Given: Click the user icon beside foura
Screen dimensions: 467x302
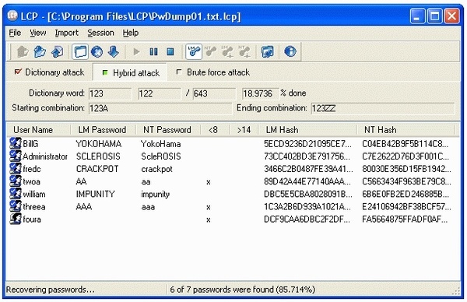Looking at the screenshot, I should tap(16, 219).
